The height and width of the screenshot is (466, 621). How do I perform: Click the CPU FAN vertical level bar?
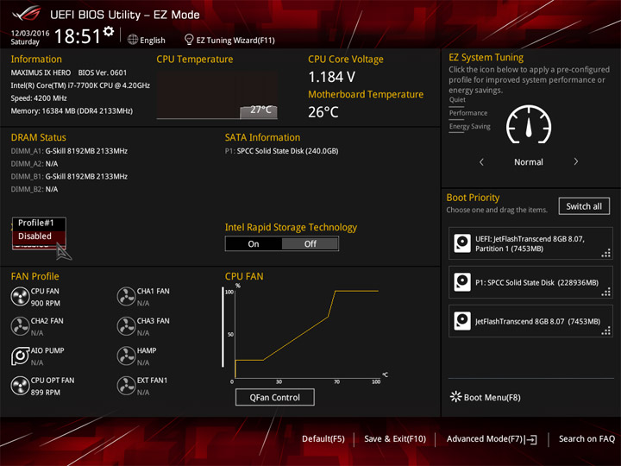[x=223, y=327]
